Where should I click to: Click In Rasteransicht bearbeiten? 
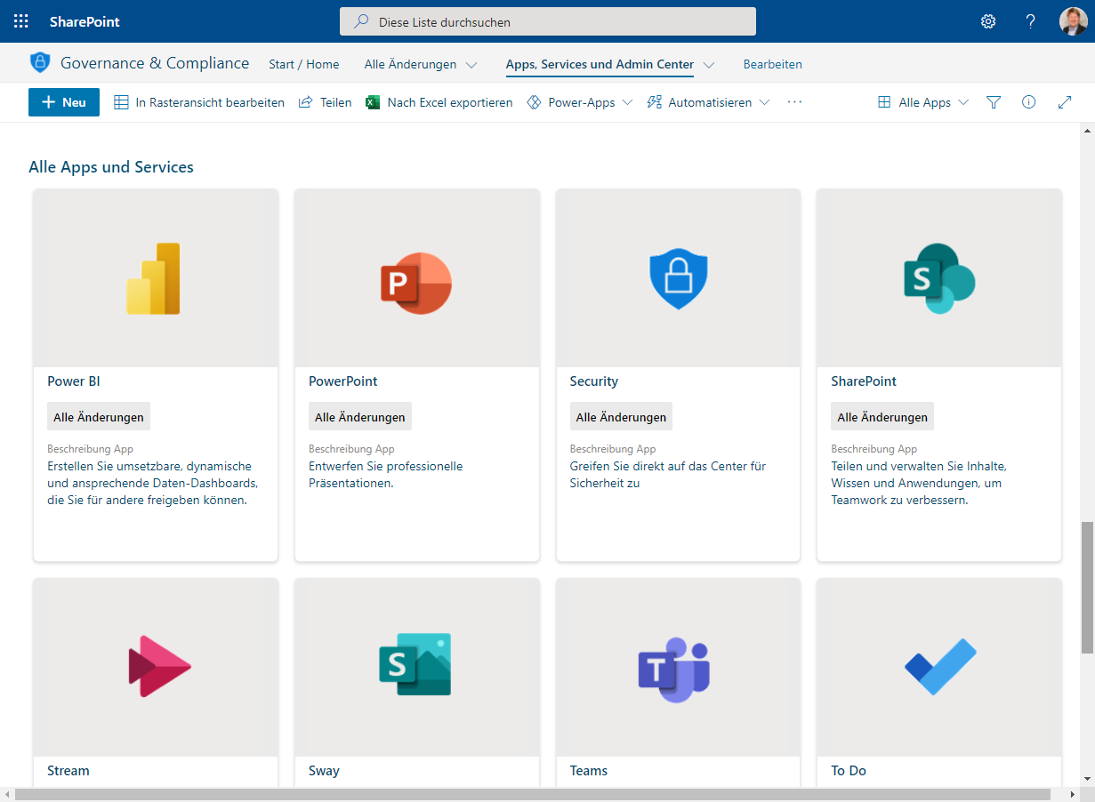199,102
